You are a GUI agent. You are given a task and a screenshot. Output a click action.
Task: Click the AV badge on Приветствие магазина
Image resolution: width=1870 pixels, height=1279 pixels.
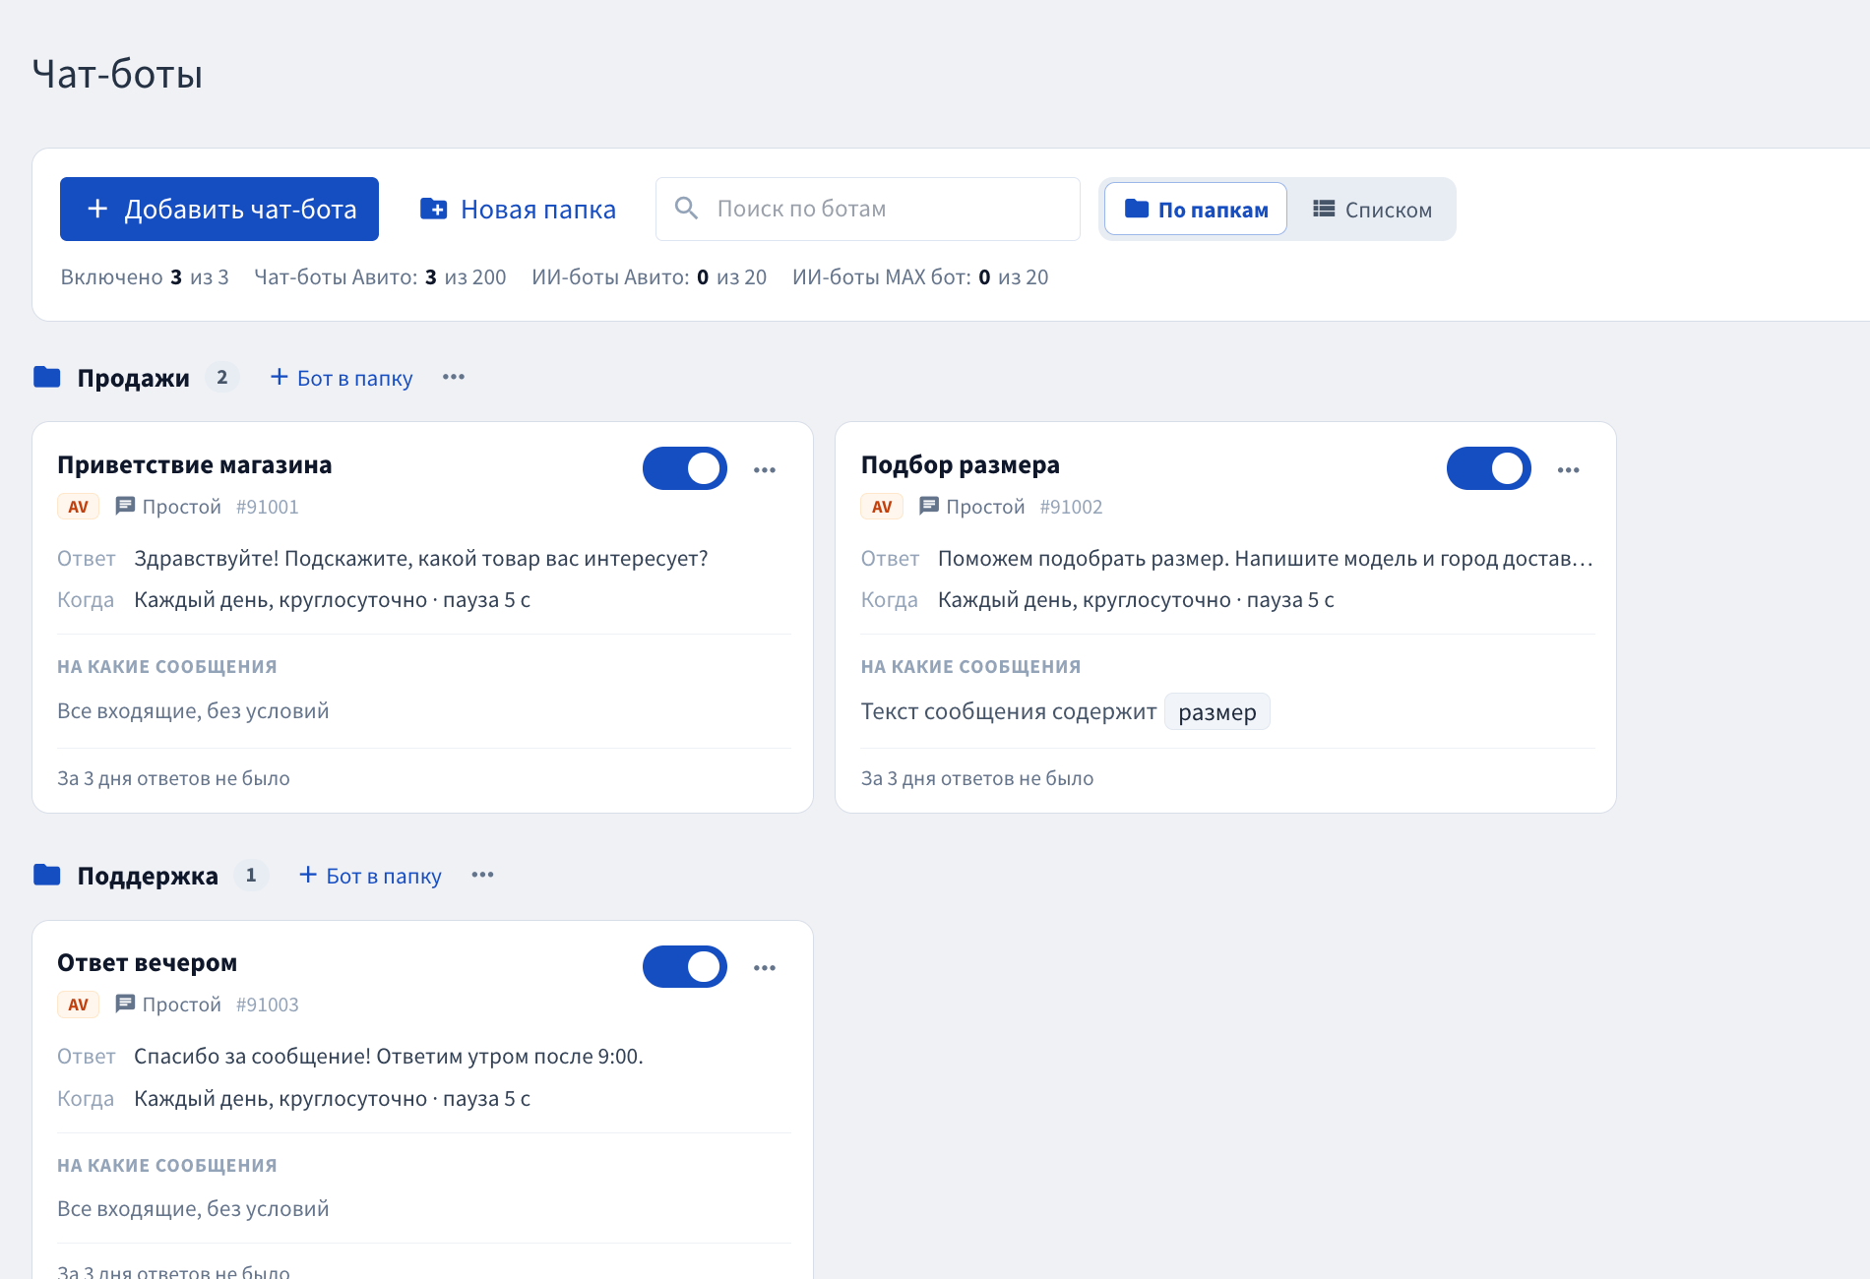coord(78,507)
